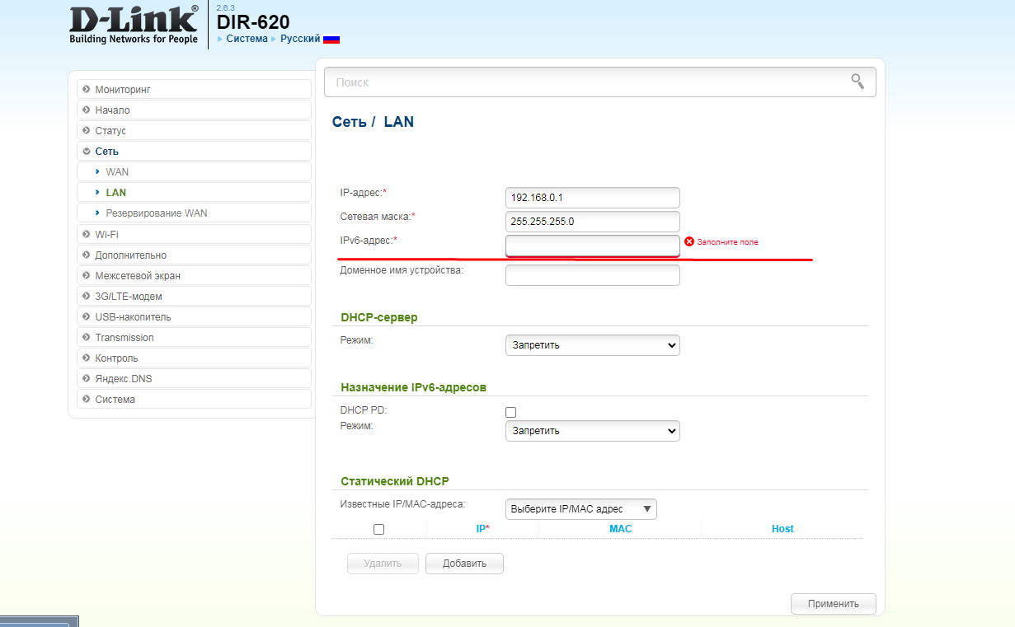
Task: Open the Русский language menu
Action: (x=300, y=39)
